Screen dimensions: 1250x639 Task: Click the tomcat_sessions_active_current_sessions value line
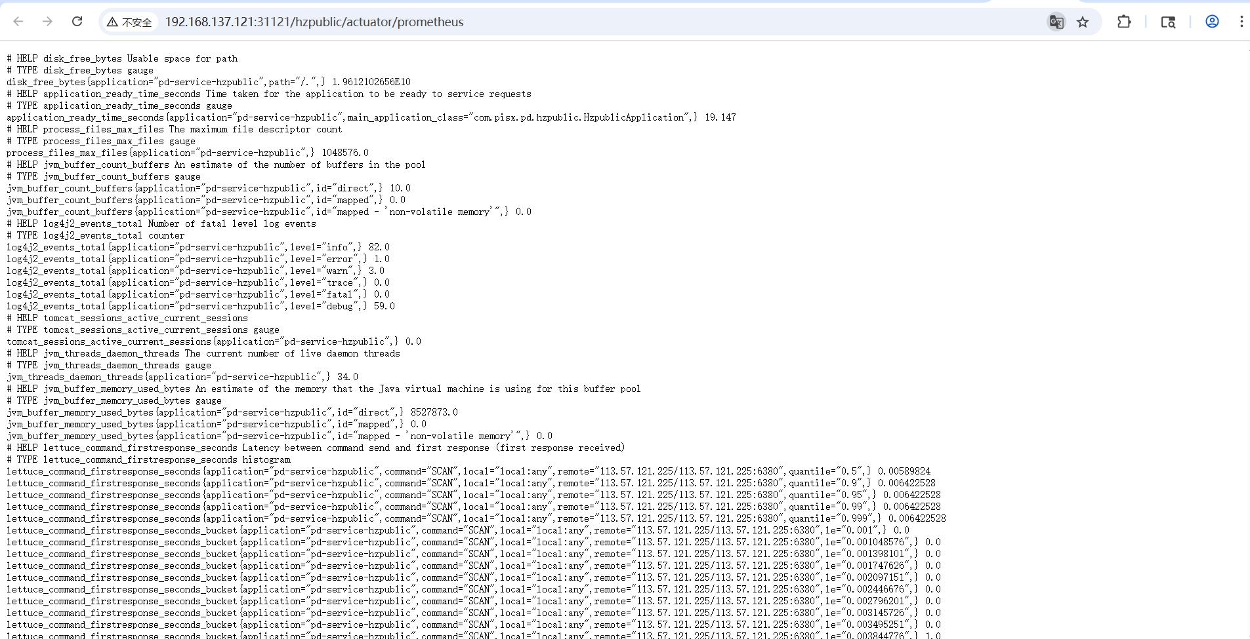click(213, 341)
